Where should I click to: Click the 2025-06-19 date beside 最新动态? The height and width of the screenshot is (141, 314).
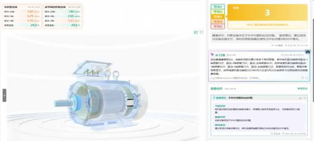(230, 89)
